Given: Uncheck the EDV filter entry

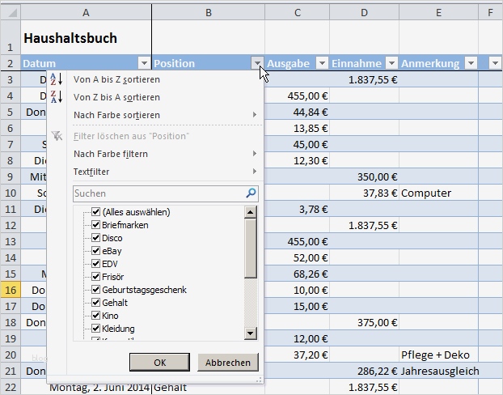Looking at the screenshot, I should [95, 264].
